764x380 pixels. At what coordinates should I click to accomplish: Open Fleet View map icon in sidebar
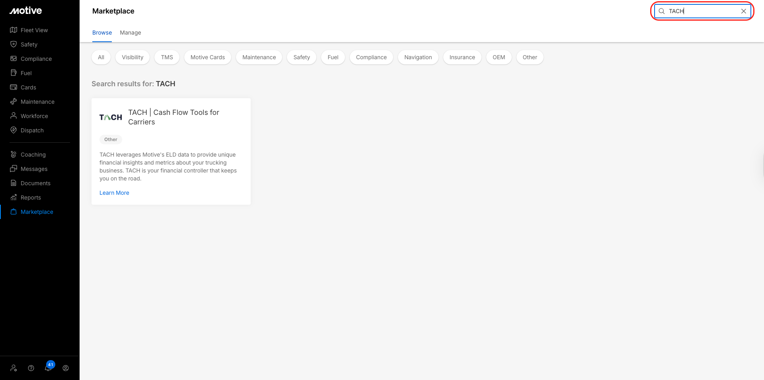[14, 30]
